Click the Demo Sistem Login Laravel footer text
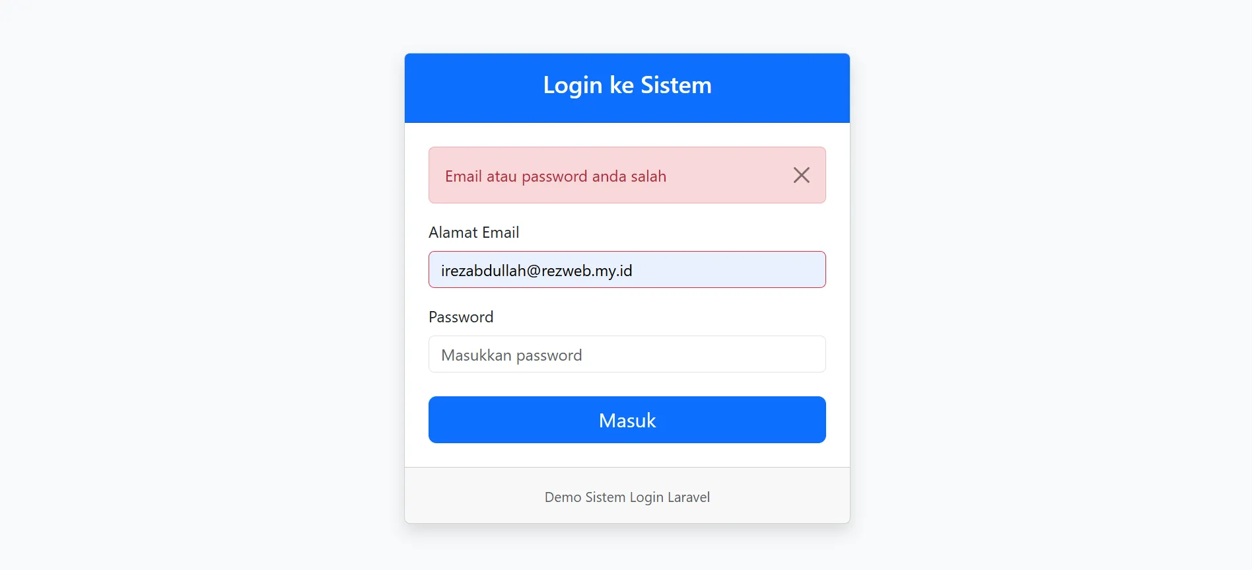The image size is (1252, 570). [627, 497]
